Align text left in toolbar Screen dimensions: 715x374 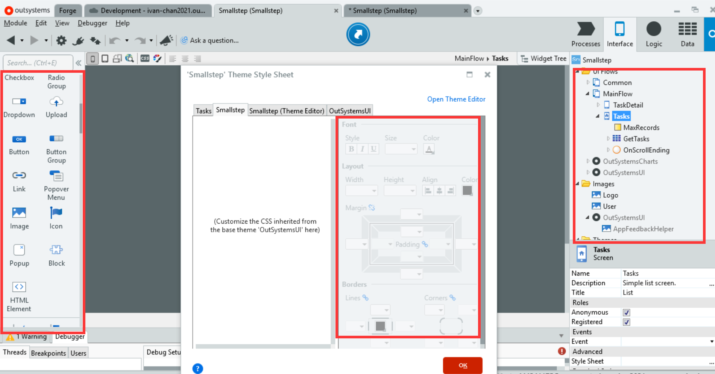point(173,59)
